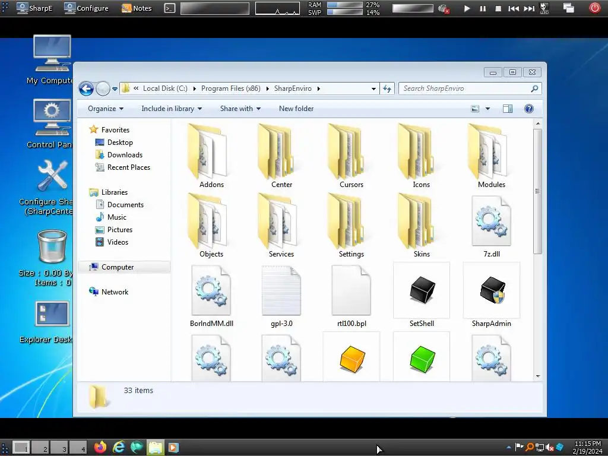Open the Share with dropdown
The image size is (608, 456).
240,109
